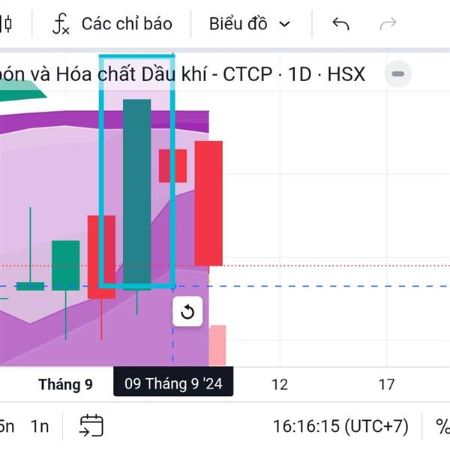Image resolution: width=450 pixels, height=450 pixels.
Task: Click the Tháng 9 label on time axis
Action: click(65, 385)
